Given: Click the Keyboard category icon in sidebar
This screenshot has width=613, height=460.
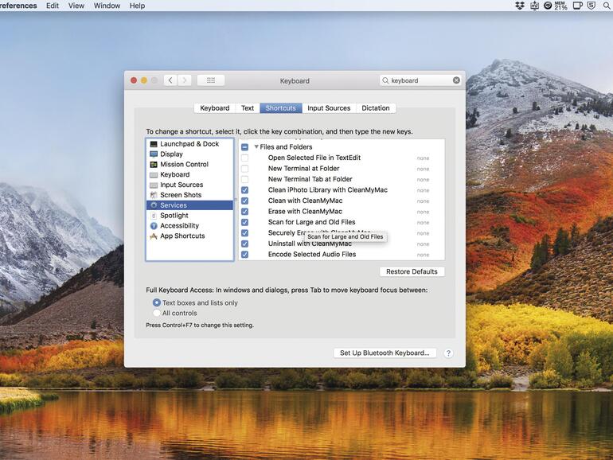Looking at the screenshot, I should [154, 175].
